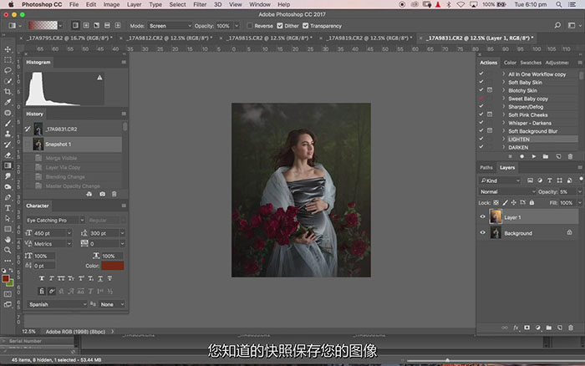Open the gradient Mode dropdown showing Screen
The height and width of the screenshot is (366, 585).
[x=170, y=26]
